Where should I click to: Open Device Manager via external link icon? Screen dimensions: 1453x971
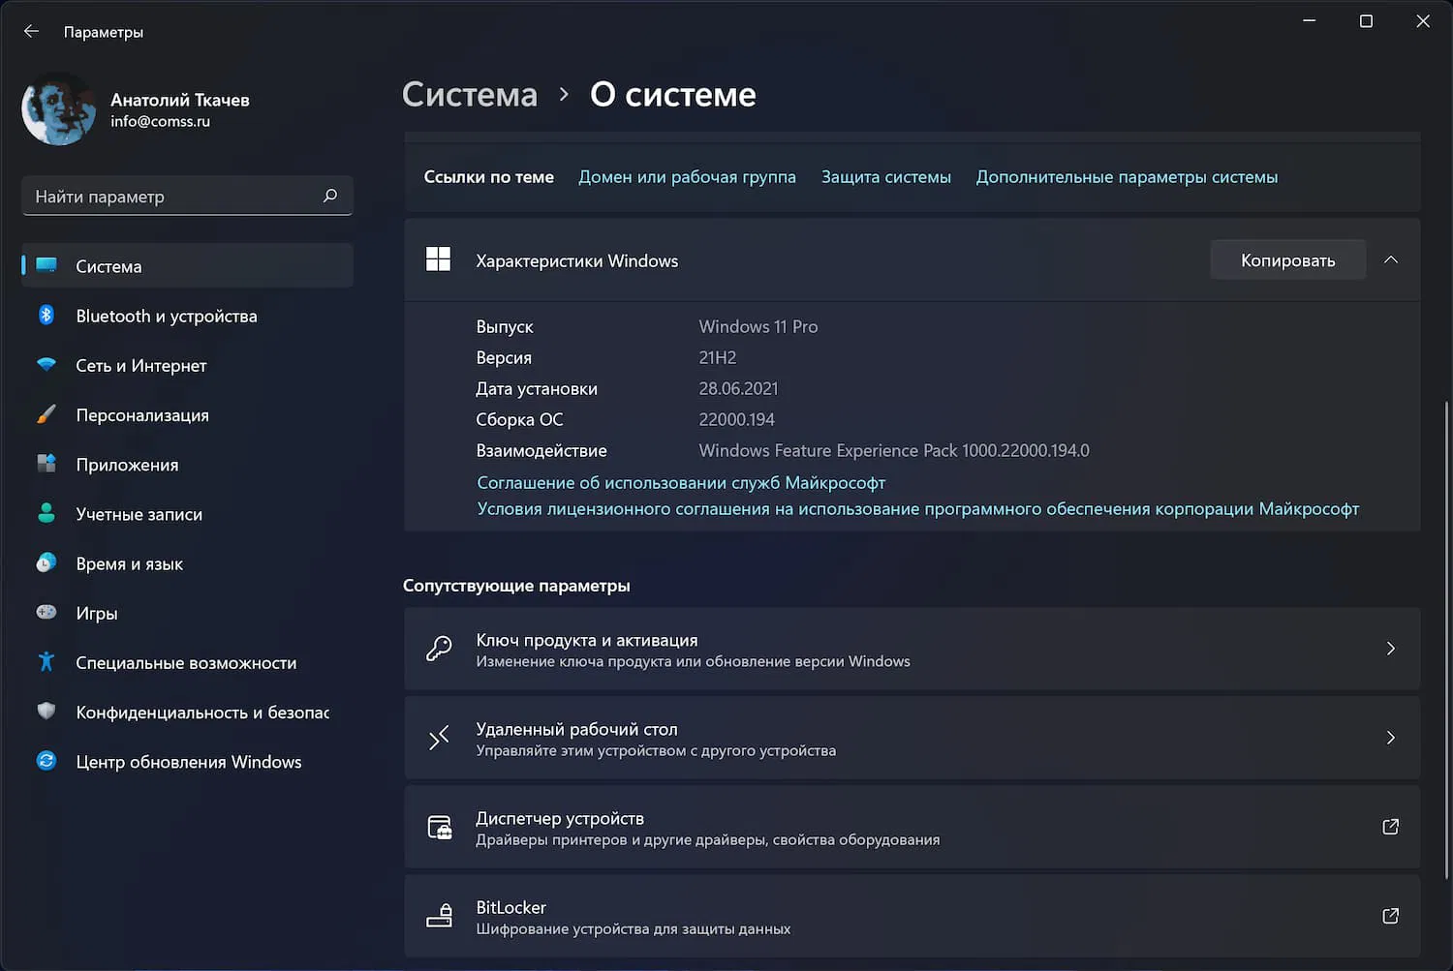click(x=1390, y=828)
